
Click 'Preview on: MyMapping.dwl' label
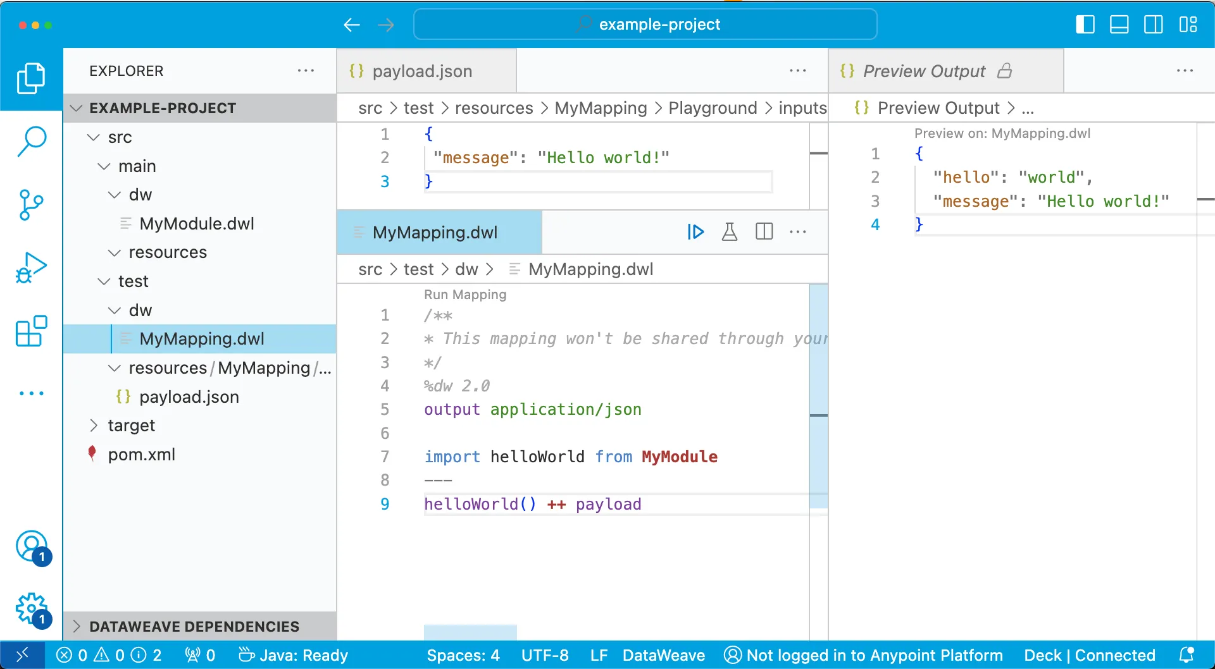pyautogui.click(x=1002, y=133)
